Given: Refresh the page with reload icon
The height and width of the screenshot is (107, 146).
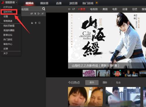Looking at the screenshot, I should 74,9.
